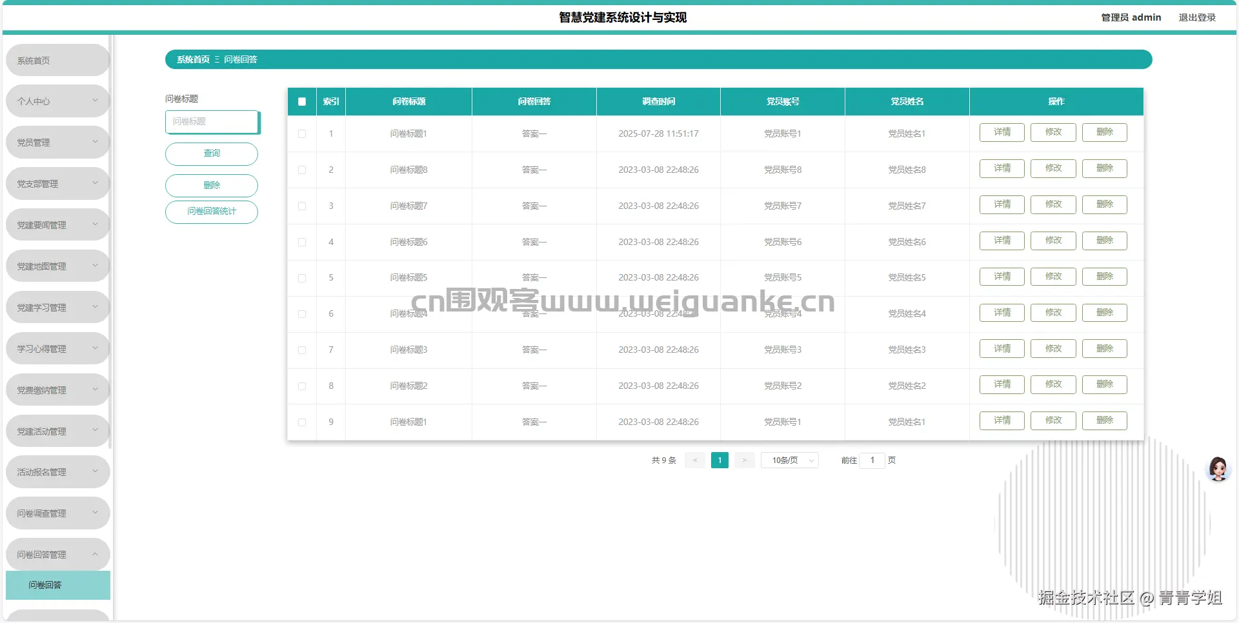Click 系统首页 in the breadcrumb

tap(193, 59)
